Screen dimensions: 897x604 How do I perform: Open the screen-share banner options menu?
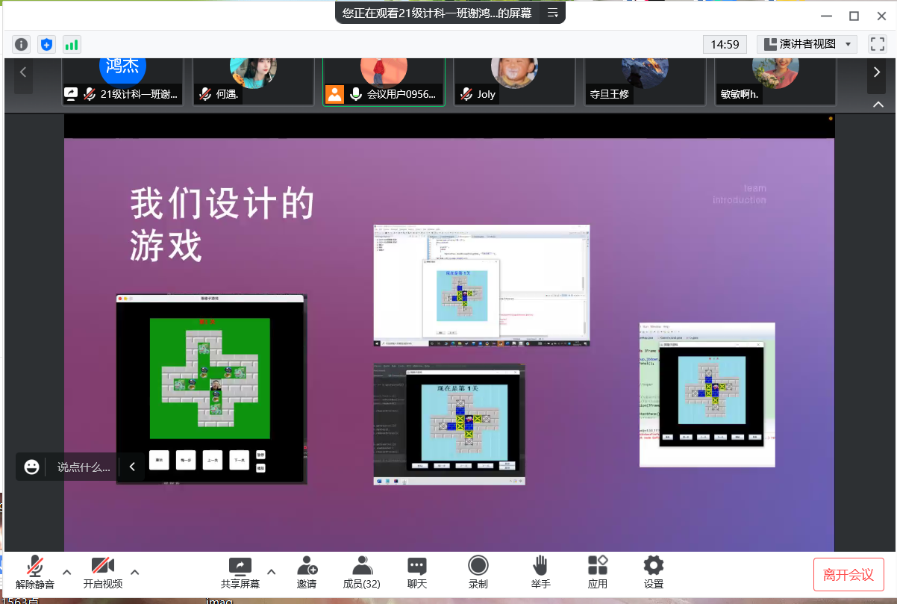553,13
